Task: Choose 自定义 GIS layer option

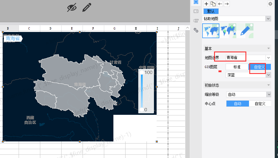Action: (x=260, y=67)
